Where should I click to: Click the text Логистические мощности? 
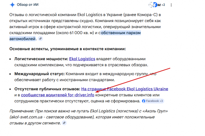point(41,59)
